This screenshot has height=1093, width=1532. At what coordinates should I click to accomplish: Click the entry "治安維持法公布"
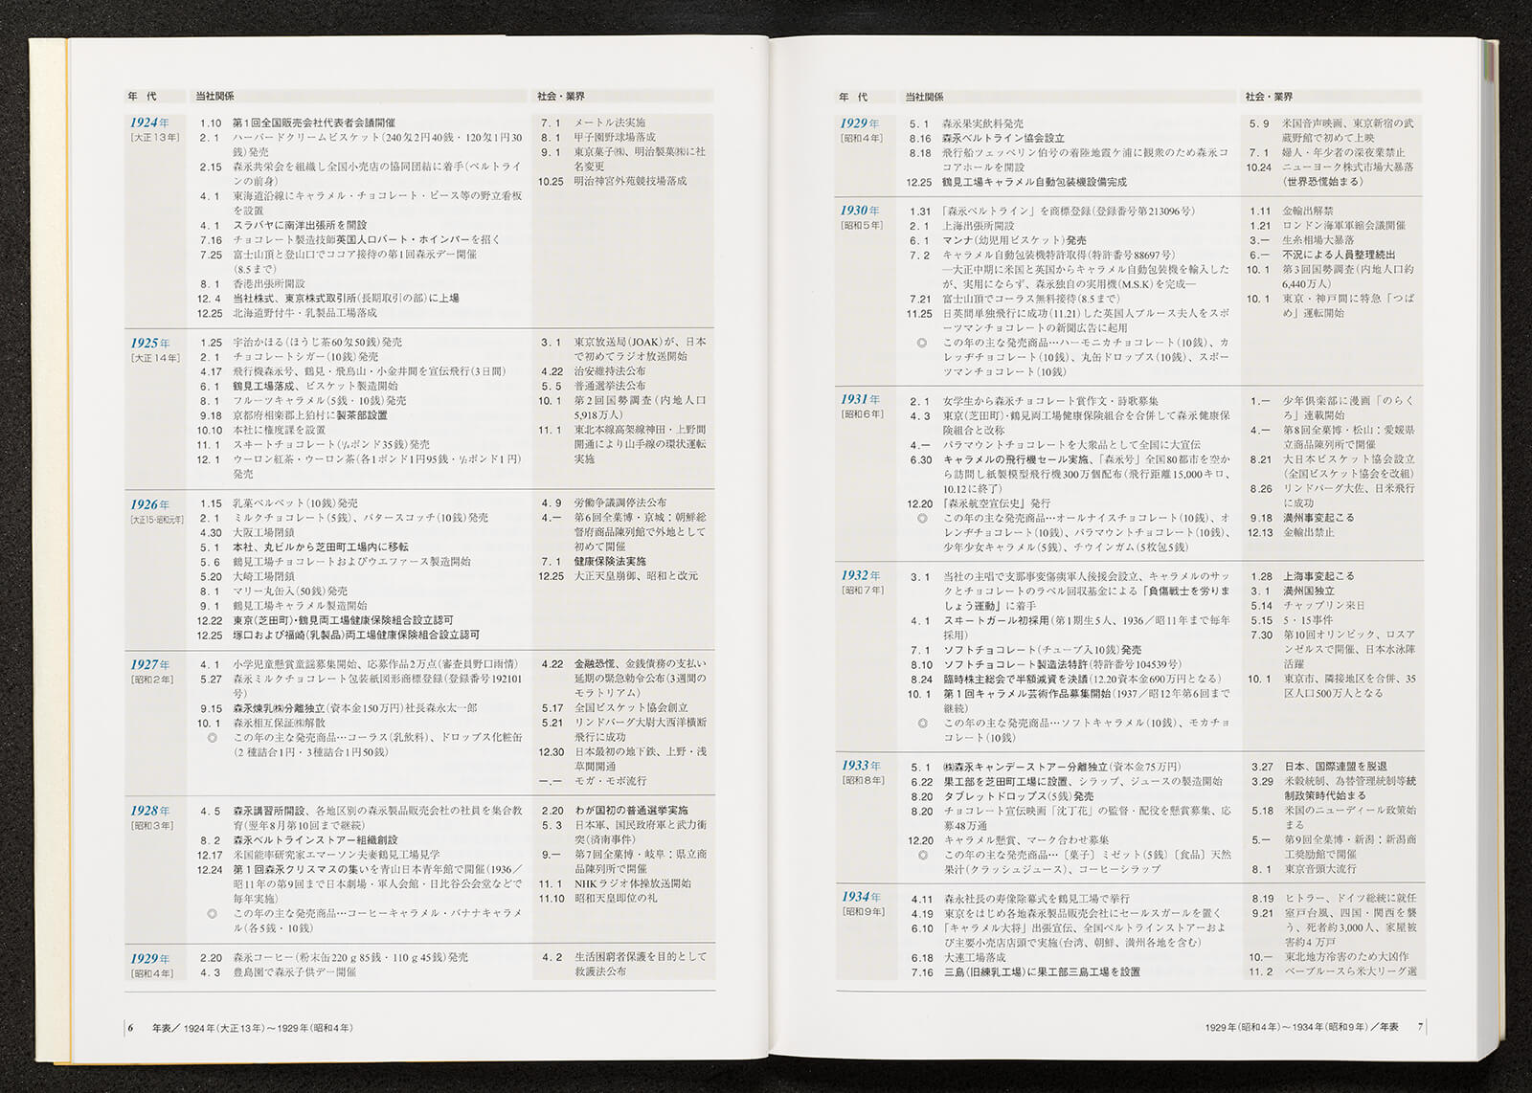[x=610, y=371]
